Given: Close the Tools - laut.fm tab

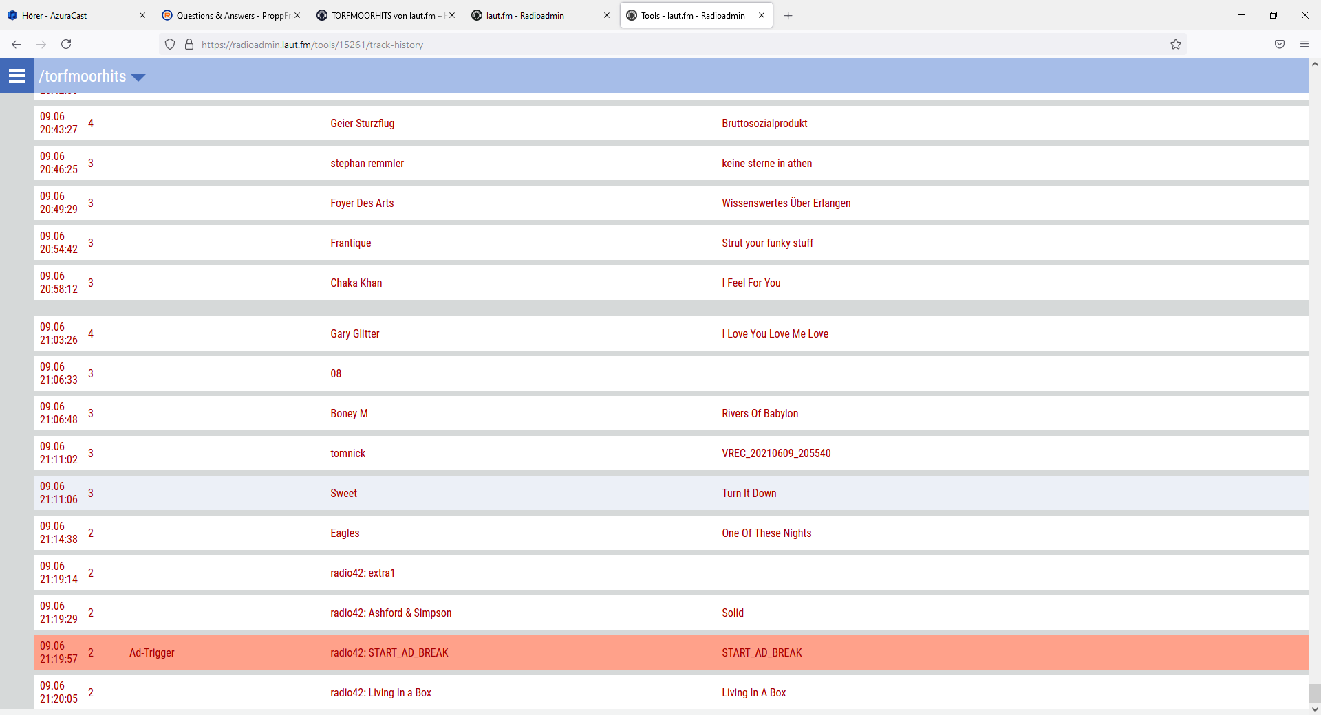Looking at the screenshot, I should pyautogui.click(x=762, y=15).
